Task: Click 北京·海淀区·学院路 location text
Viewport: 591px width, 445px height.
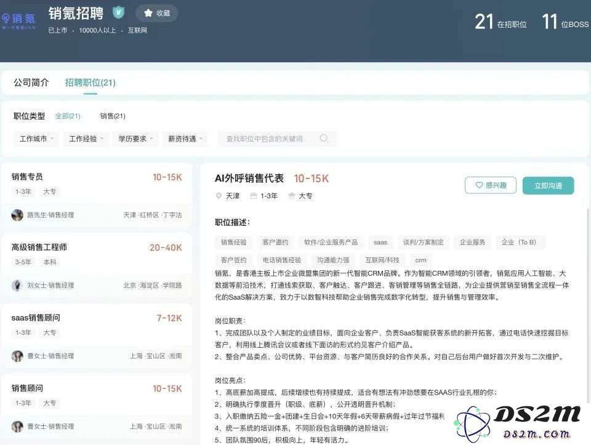Action: point(153,285)
